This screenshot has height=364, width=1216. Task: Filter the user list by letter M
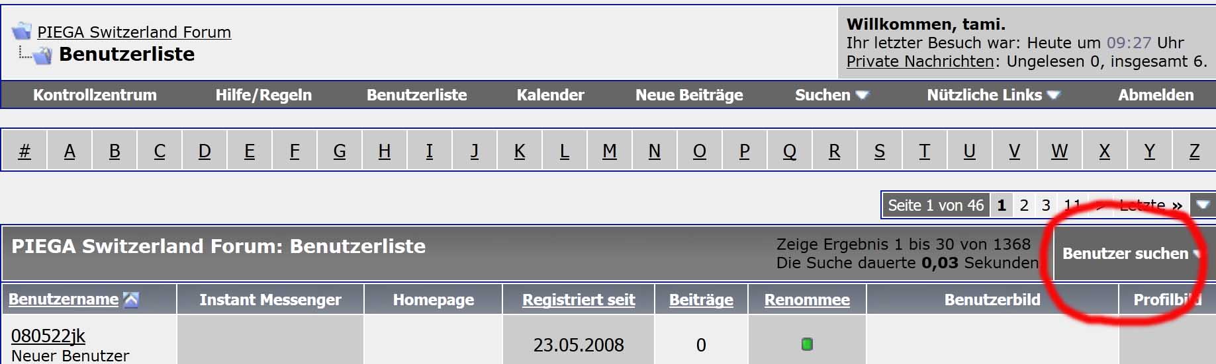(609, 151)
